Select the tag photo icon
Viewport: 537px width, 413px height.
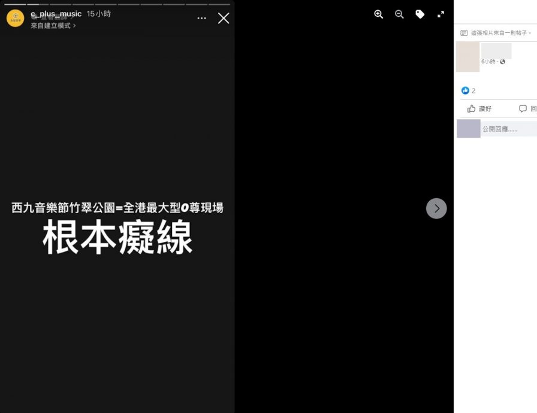(x=420, y=14)
